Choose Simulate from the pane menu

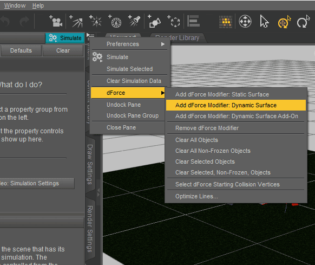pos(129,57)
